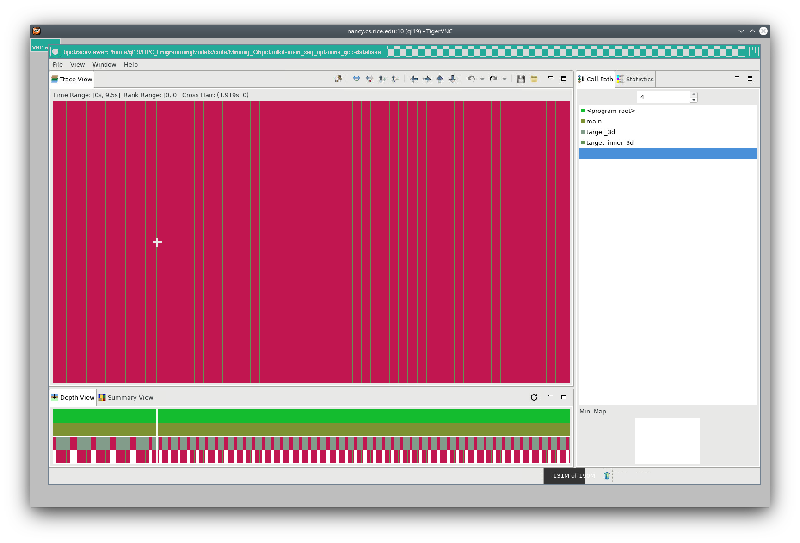800x543 pixels.
Task: Click the call path depth number field
Action: click(x=663, y=97)
